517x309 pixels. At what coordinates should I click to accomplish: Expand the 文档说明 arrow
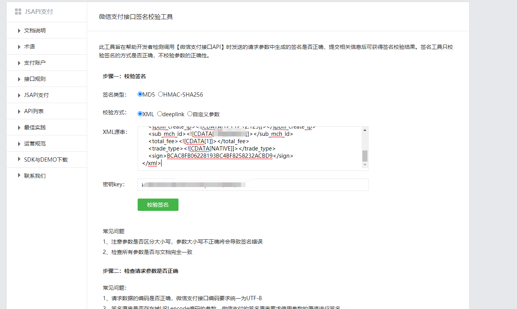click(19, 30)
